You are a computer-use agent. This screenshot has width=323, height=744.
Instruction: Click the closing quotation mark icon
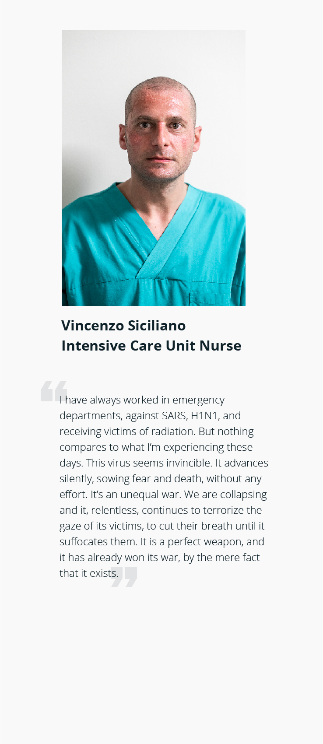tap(124, 576)
